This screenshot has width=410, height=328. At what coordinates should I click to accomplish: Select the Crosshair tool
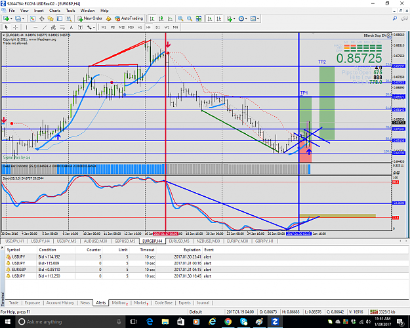(x=16, y=27)
